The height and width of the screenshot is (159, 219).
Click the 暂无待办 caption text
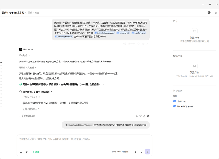point(194,38)
